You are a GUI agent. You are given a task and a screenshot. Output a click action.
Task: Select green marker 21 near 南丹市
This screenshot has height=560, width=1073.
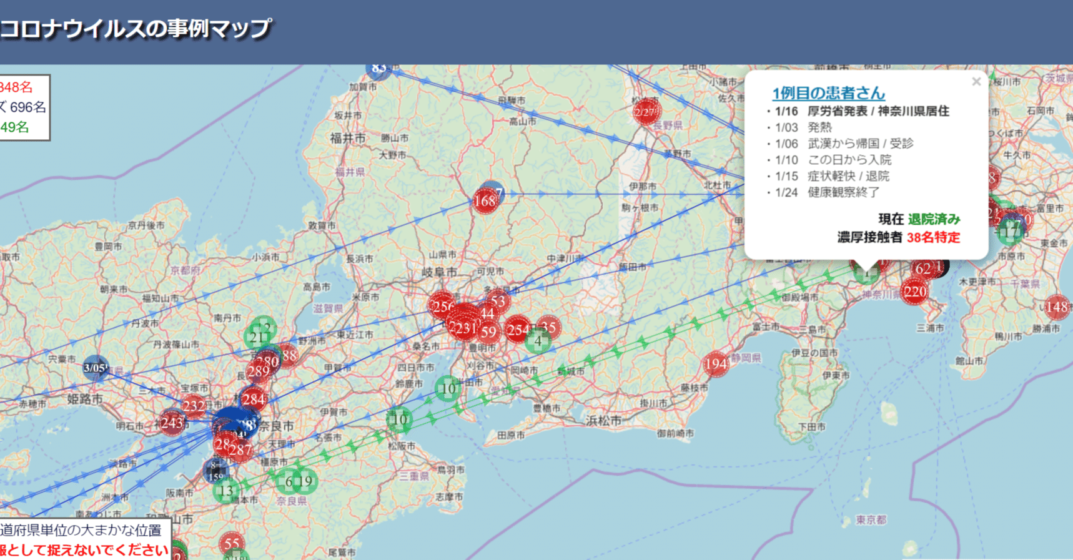click(x=257, y=338)
